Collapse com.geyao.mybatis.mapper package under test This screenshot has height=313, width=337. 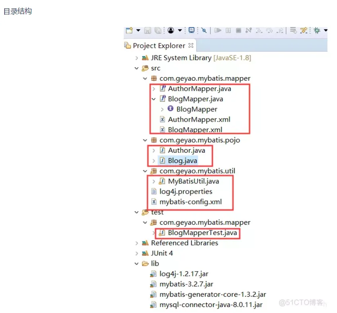145,223
